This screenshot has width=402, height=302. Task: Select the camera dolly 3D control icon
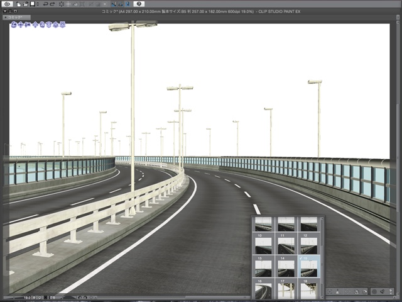point(28,25)
